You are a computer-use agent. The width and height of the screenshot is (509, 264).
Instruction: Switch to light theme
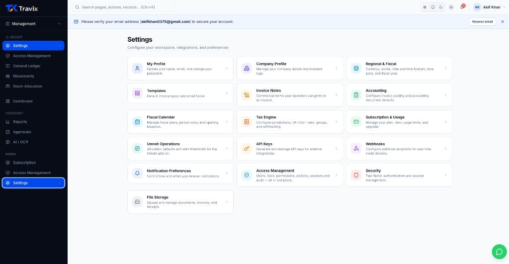point(424,7)
